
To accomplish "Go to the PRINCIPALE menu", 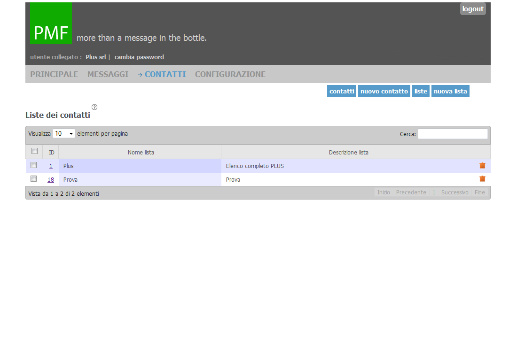I will click(54, 74).
